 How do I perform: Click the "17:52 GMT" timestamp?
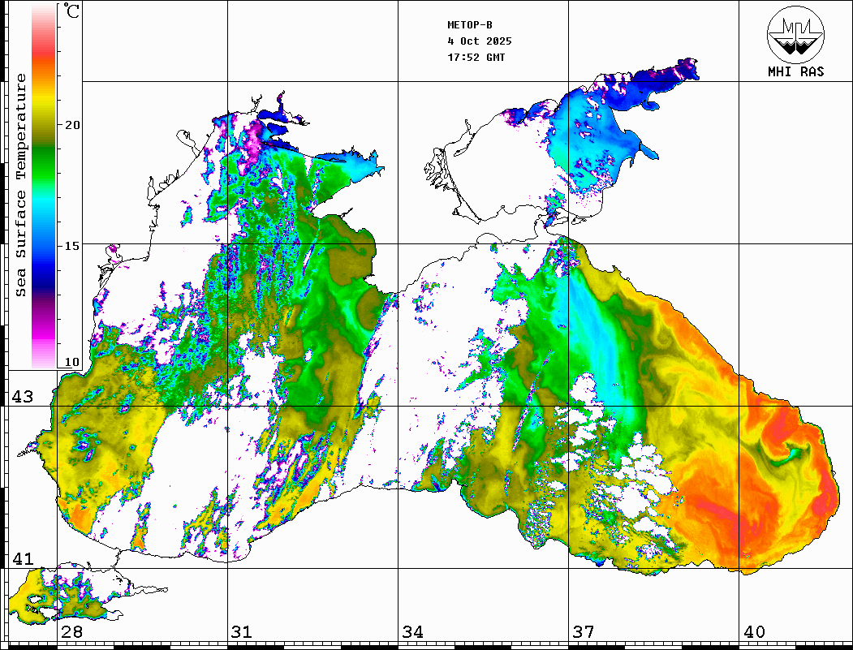point(476,58)
